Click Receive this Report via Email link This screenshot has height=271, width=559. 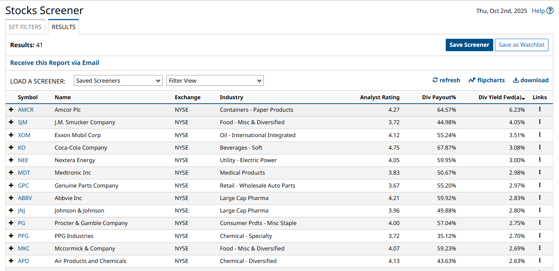point(54,63)
